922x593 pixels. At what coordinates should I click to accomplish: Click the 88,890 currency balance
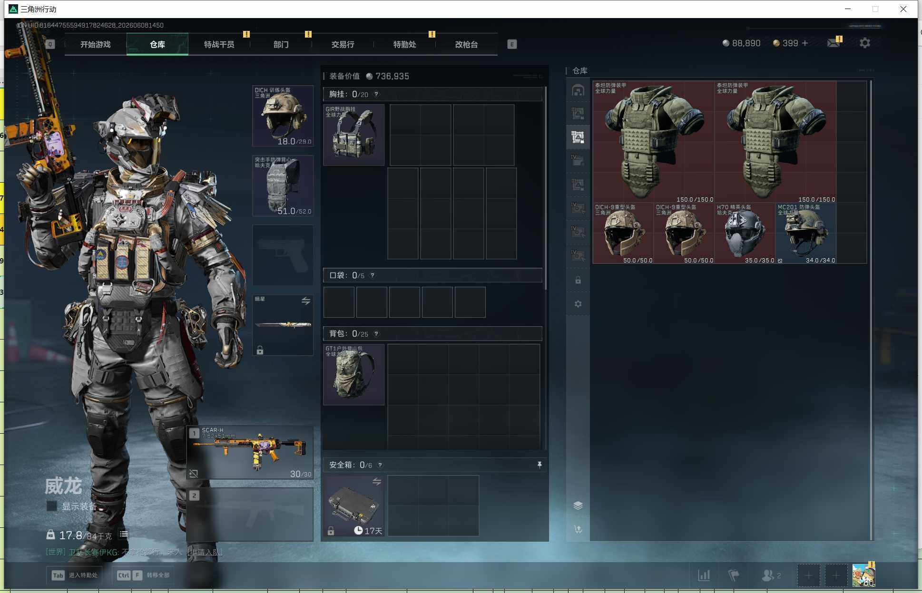(741, 43)
